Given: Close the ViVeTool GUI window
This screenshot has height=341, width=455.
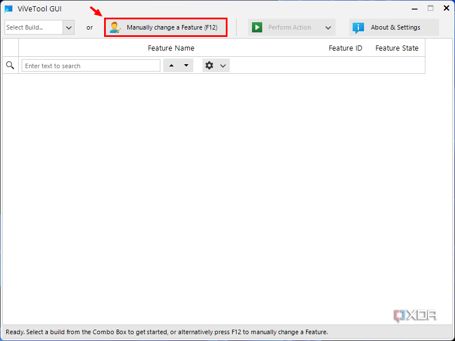Looking at the screenshot, I should pyautogui.click(x=446, y=8).
